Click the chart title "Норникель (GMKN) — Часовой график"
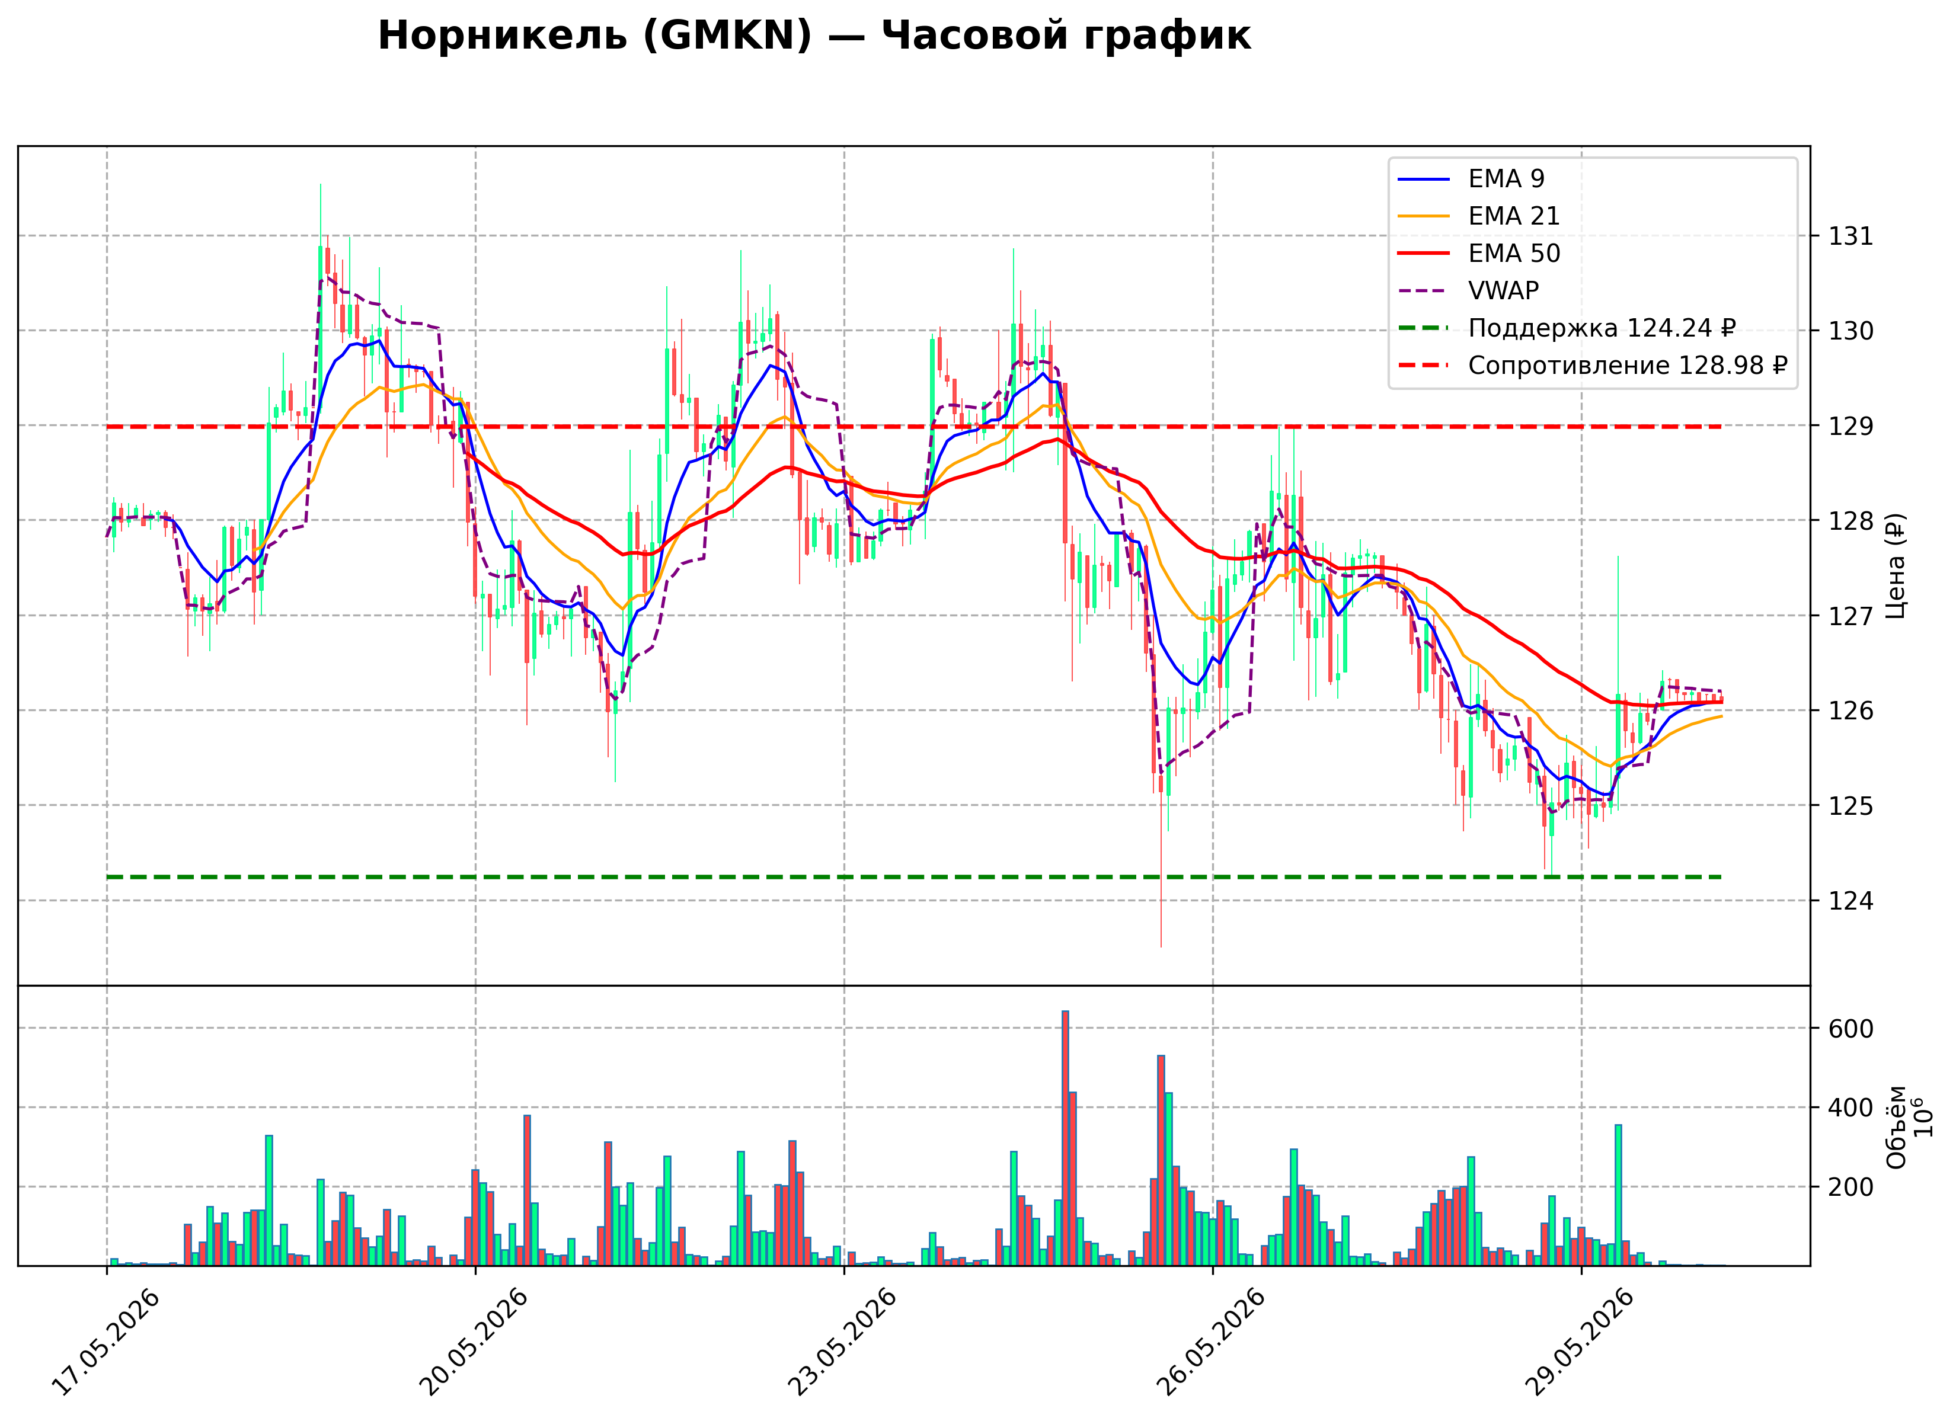The height and width of the screenshot is (1418, 1956). tap(814, 36)
